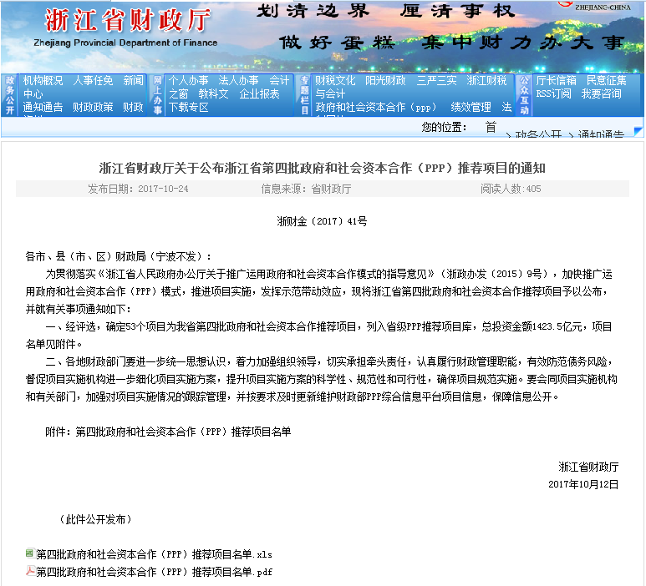Click the blue corner arrow at breadcrumb end
646x586 pixels.
click(x=638, y=131)
